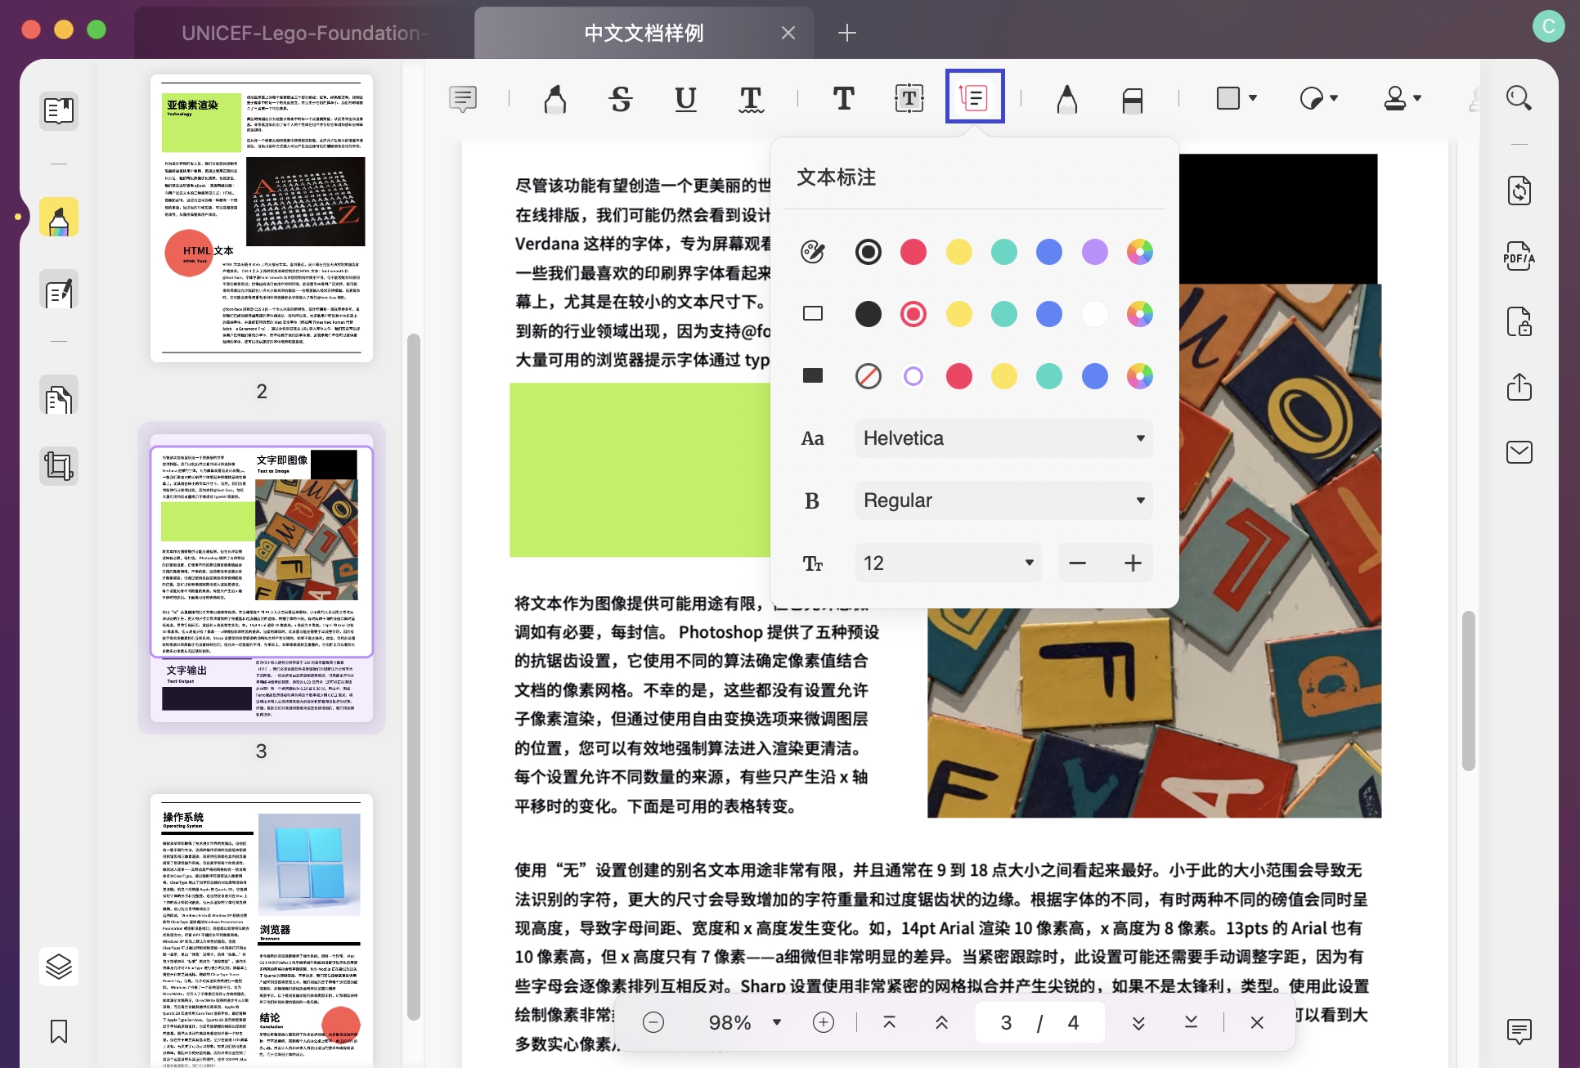Go to the first page
The height and width of the screenshot is (1068, 1580).
[889, 1022]
